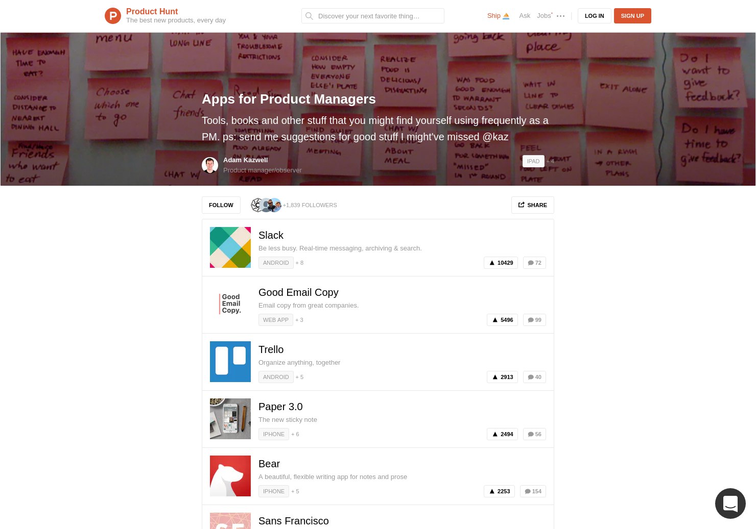
Task: Open the Trello title
Action: tap(271, 349)
